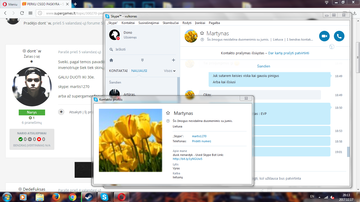The height and width of the screenshot is (202, 360).
Task: Open the Skype dial pad icon
Action: coord(142,60)
